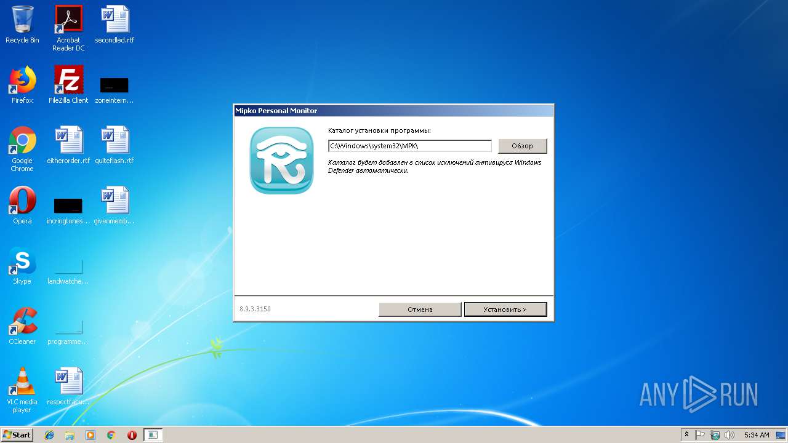Click the 5:34 AM clock

coord(757,435)
